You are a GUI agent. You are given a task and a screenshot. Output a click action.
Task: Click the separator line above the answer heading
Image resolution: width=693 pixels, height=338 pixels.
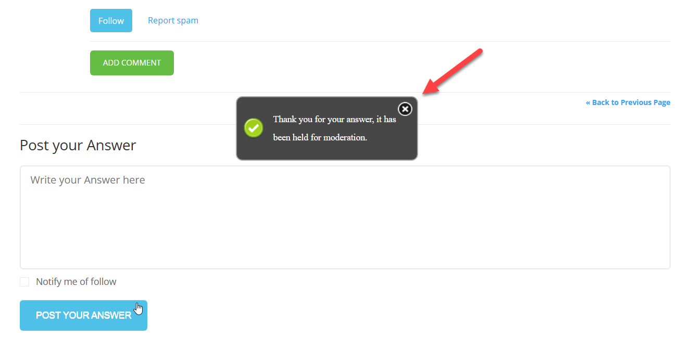pyautogui.click(x=345, y=124)
